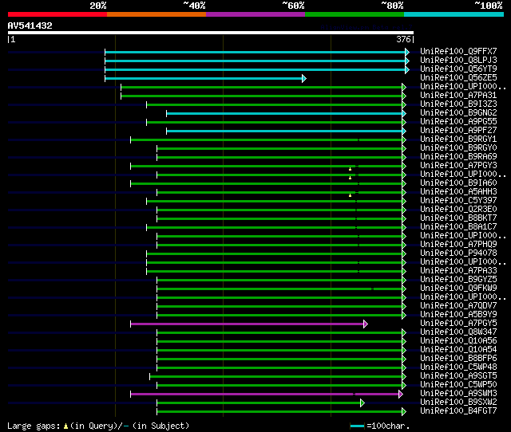Open the UniRef100_A9PF27 entry
511x432 pixels.
pyautogui.click(x=458, y=131)
